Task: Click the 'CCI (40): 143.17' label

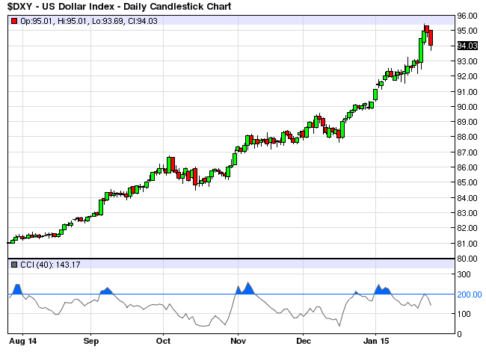Action: click(x=50, y=265)
